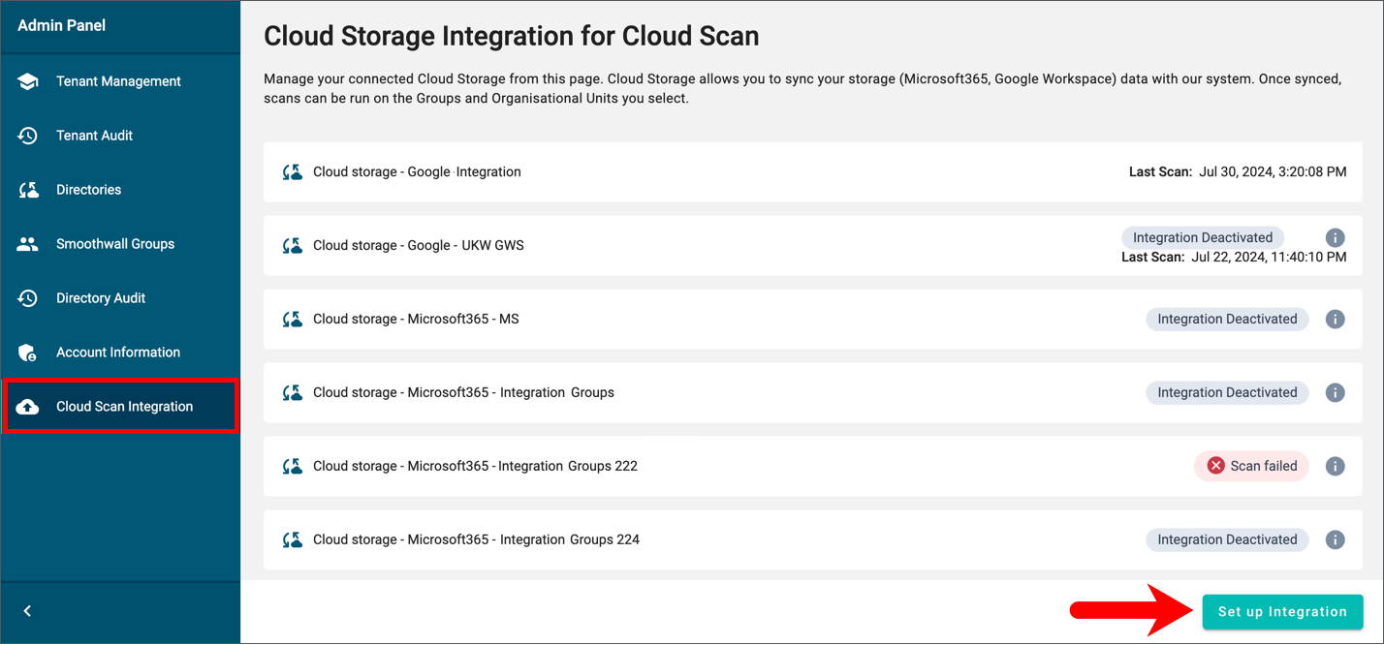The width and height of the screenshot is (1384, 645).
Task: Open Smoothwall Groups in the sidebar
Action: click(x=120, y=244)
